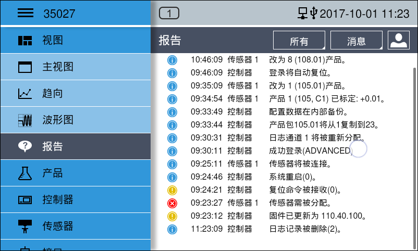Navigate to 产品 products section
Viewport: 418px width, 251px height.
pos(76,173)
